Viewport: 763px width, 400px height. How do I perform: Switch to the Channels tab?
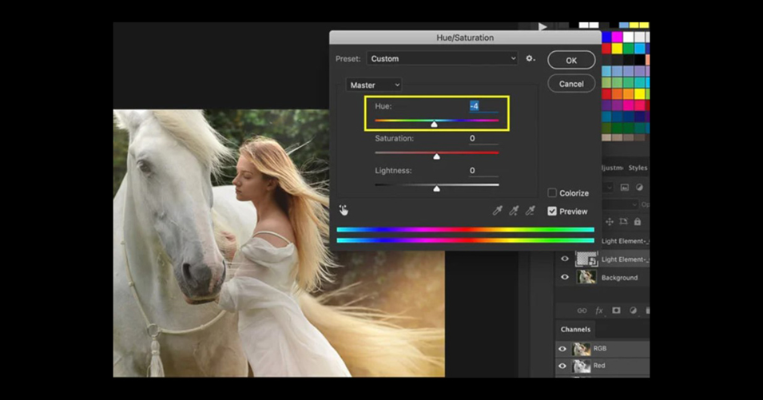575,329
